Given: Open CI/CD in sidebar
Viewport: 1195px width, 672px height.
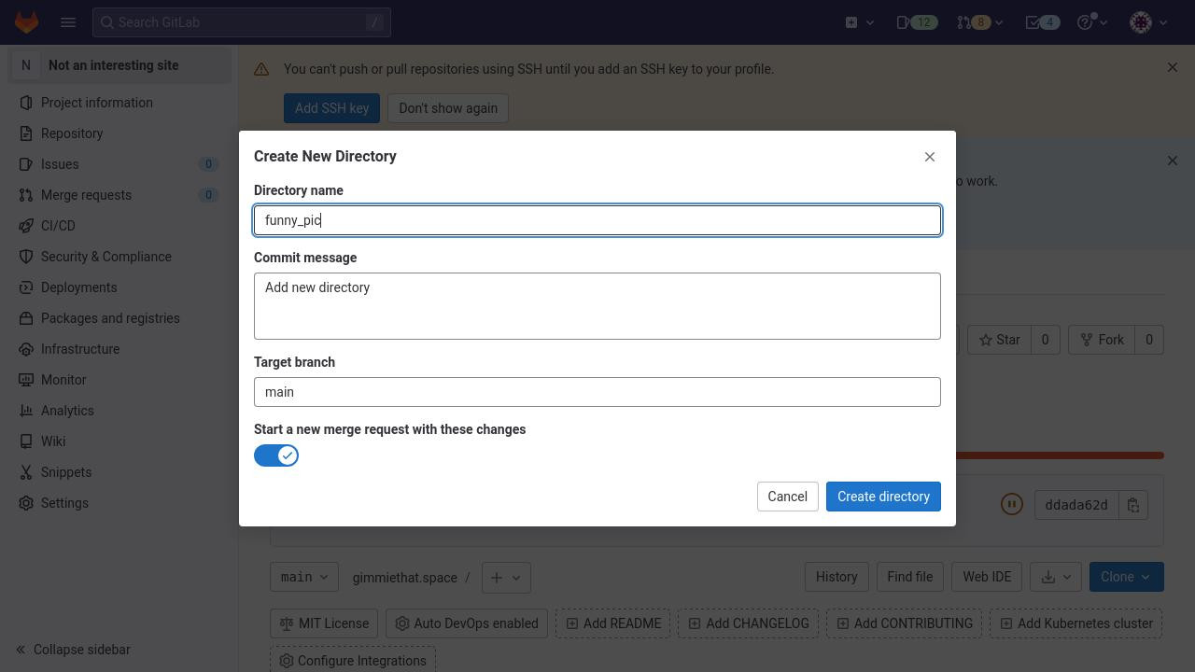Looking at the screenshot, I should click(119, 226).
